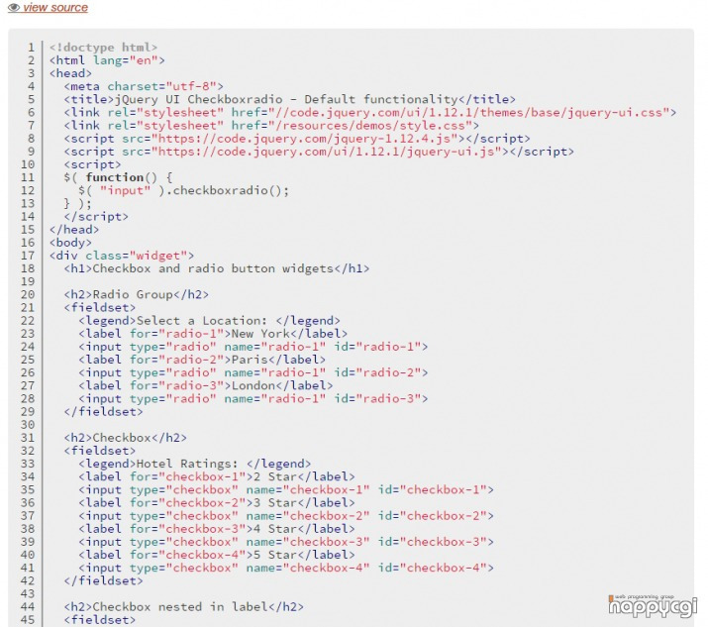Click the label London line
Image resolution: width=708 pixels, height=627 pixels.
[206, 385]
